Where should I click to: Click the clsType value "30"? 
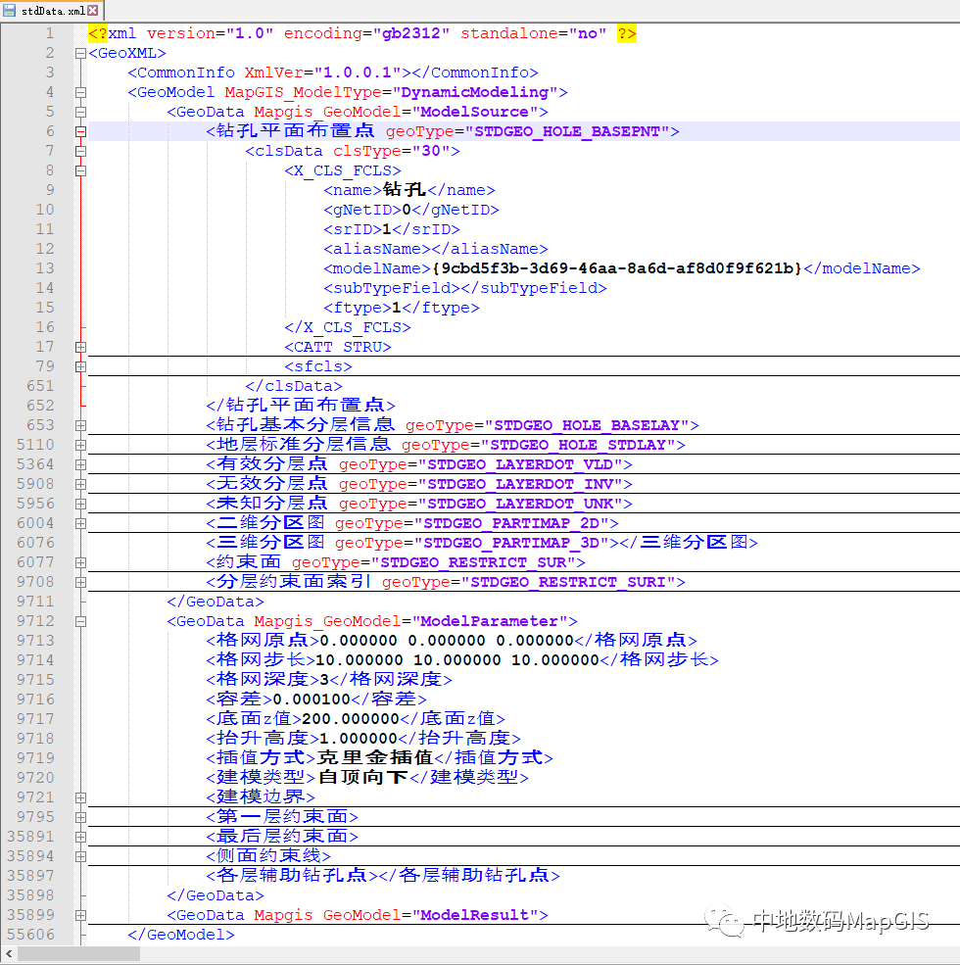tap(431, 152)
